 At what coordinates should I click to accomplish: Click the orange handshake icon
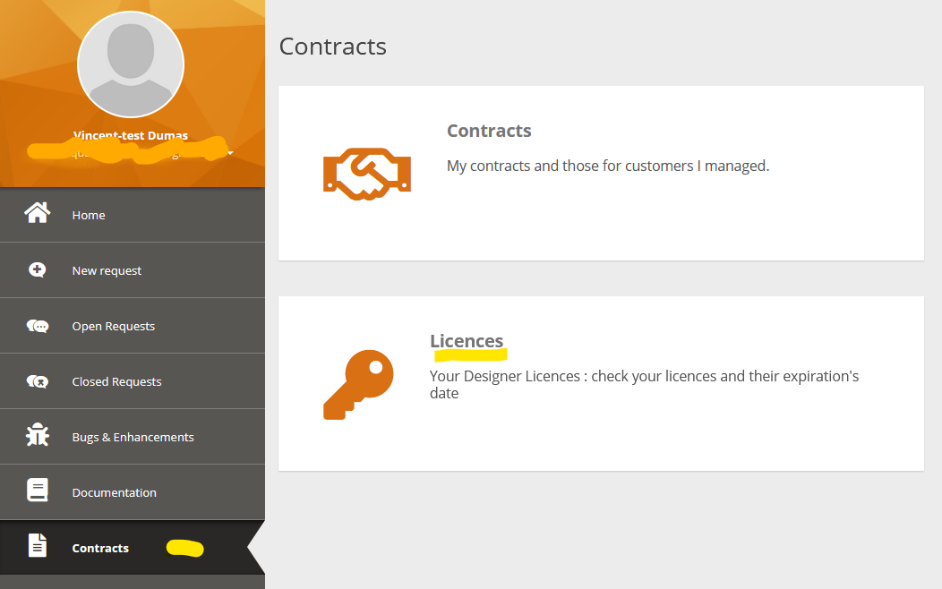pyautogui.click(x=366, y=174)
